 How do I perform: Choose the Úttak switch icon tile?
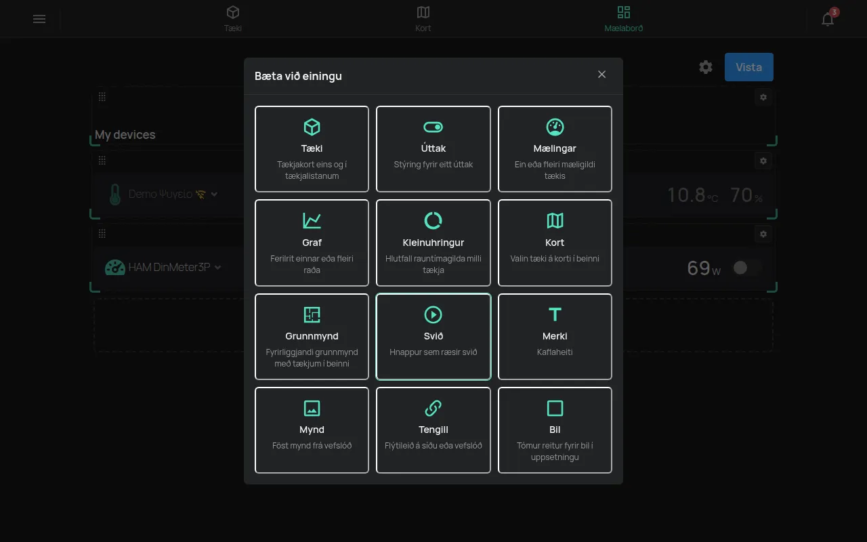pos(433,149)
